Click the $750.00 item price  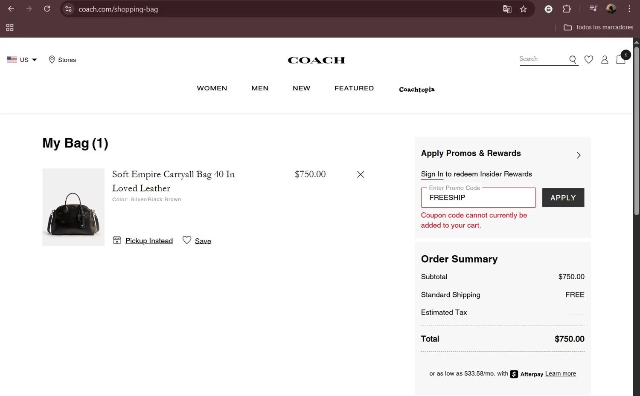310,174
